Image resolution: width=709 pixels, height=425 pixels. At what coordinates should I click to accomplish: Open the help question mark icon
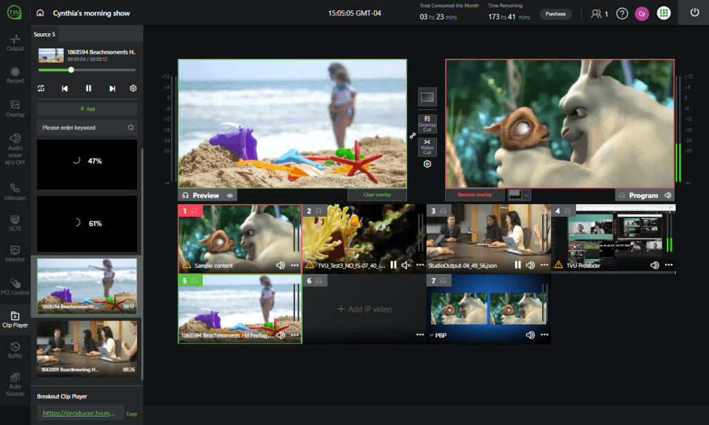(622, 14)
